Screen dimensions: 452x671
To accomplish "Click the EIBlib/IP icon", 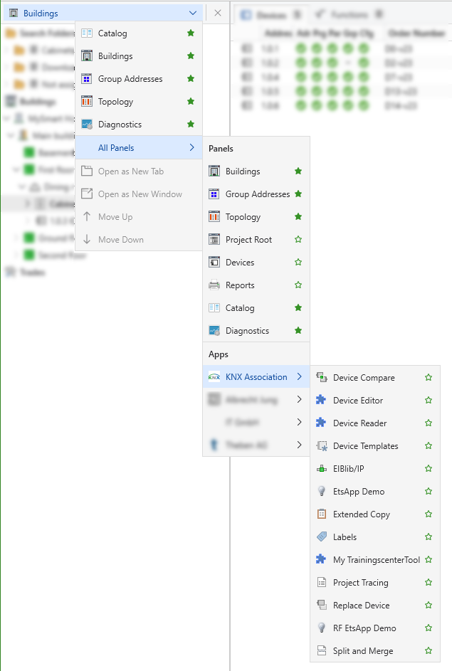I will pyautogui.click(x=322, y=469).
